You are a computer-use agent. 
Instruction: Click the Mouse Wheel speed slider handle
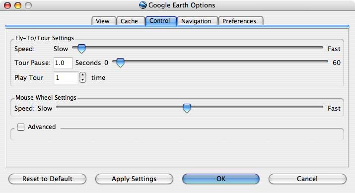click(x=187, y=108)
